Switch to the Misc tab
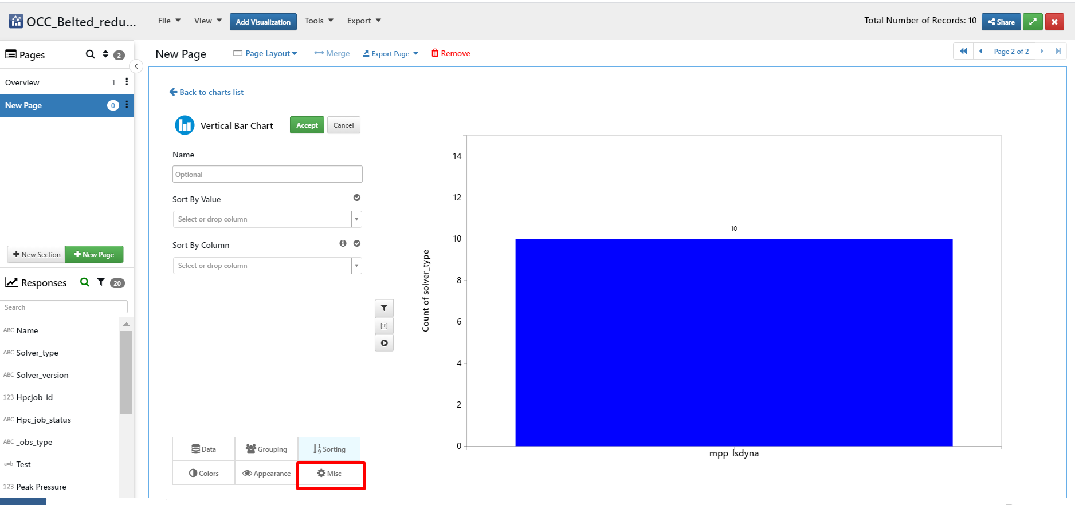 [329, 473]
